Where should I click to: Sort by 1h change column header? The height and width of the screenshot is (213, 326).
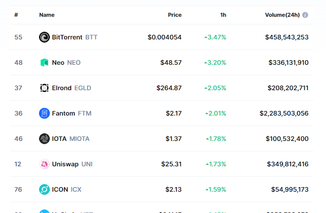(223, 15)
